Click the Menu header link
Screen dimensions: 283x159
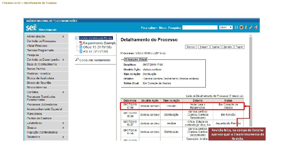pyautogui.click(x=163, y=28)
